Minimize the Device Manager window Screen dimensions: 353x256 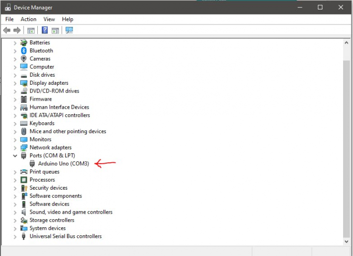pyautogui.click(x=300, y=7)
